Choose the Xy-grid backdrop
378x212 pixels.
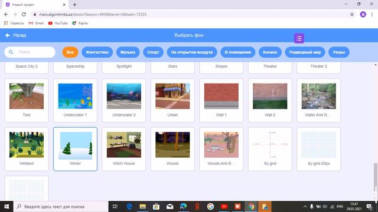270,149
